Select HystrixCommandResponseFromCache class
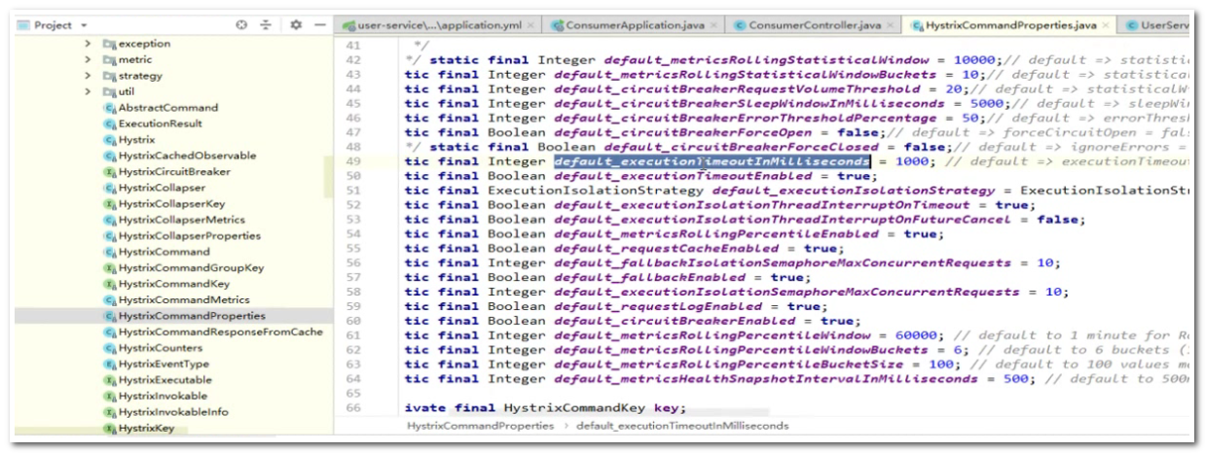The width and height of the screenshot is (1205, 453). pyautogui.click(x=213, y=332)
